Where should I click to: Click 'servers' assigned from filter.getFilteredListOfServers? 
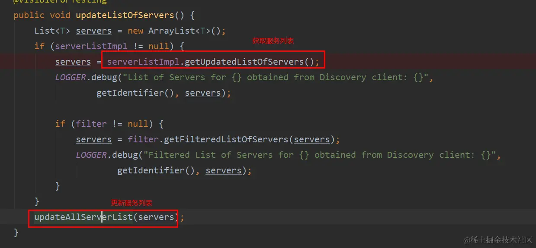pos(94,139)
